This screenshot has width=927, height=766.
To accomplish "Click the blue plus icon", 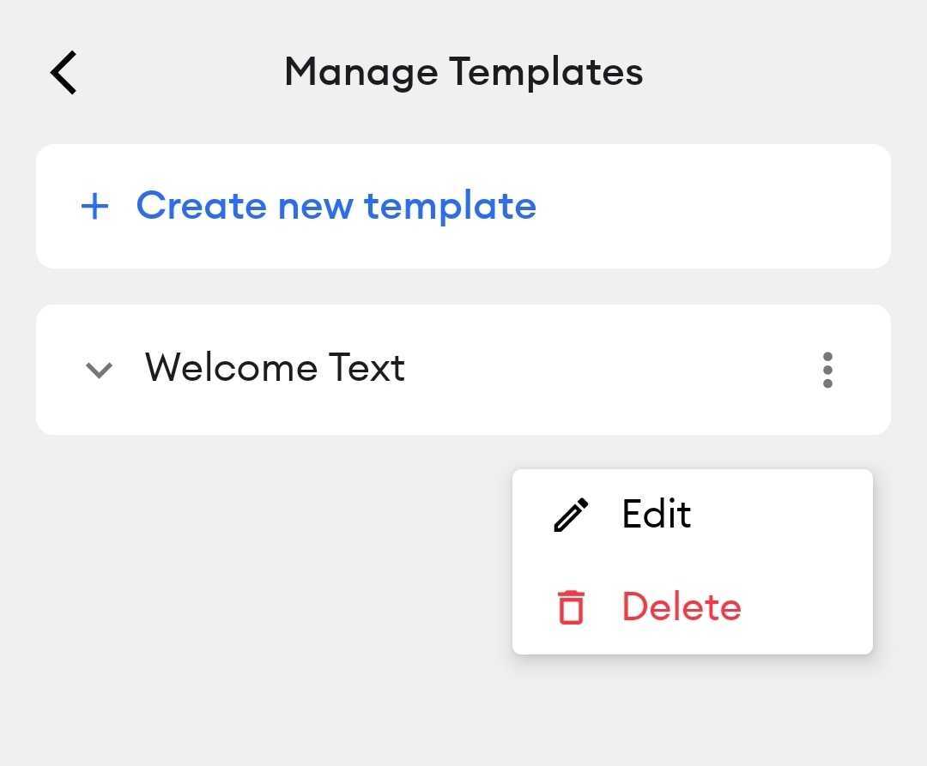I will pos(94,207).
